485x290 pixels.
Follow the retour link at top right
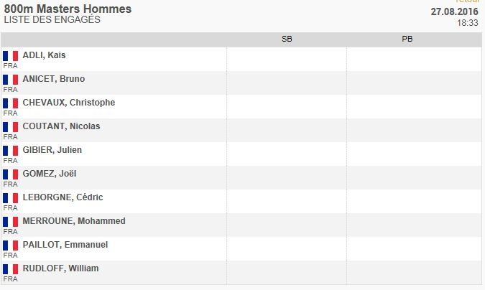tap(467, 1)
